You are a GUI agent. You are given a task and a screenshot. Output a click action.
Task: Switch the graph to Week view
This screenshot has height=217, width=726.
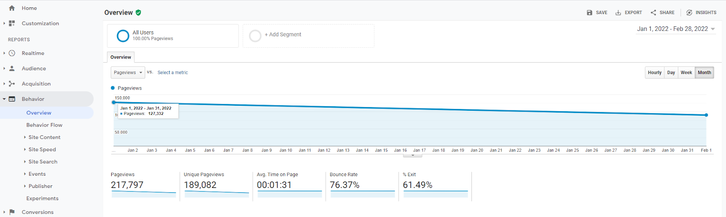pyautogui.click(x=686, y=73)
